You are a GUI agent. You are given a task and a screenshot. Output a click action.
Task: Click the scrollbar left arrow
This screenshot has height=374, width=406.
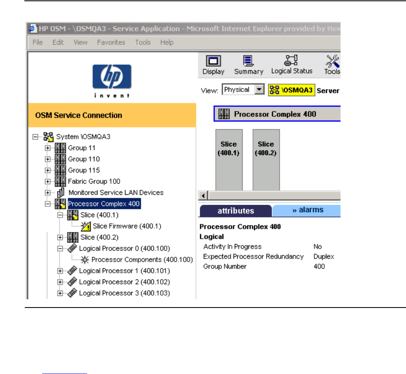203,196
